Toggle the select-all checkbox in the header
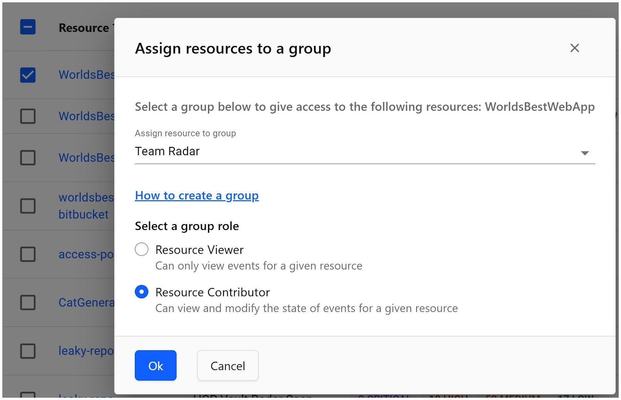The height and width of the screenshot is (400, 621). click(27, 27)
